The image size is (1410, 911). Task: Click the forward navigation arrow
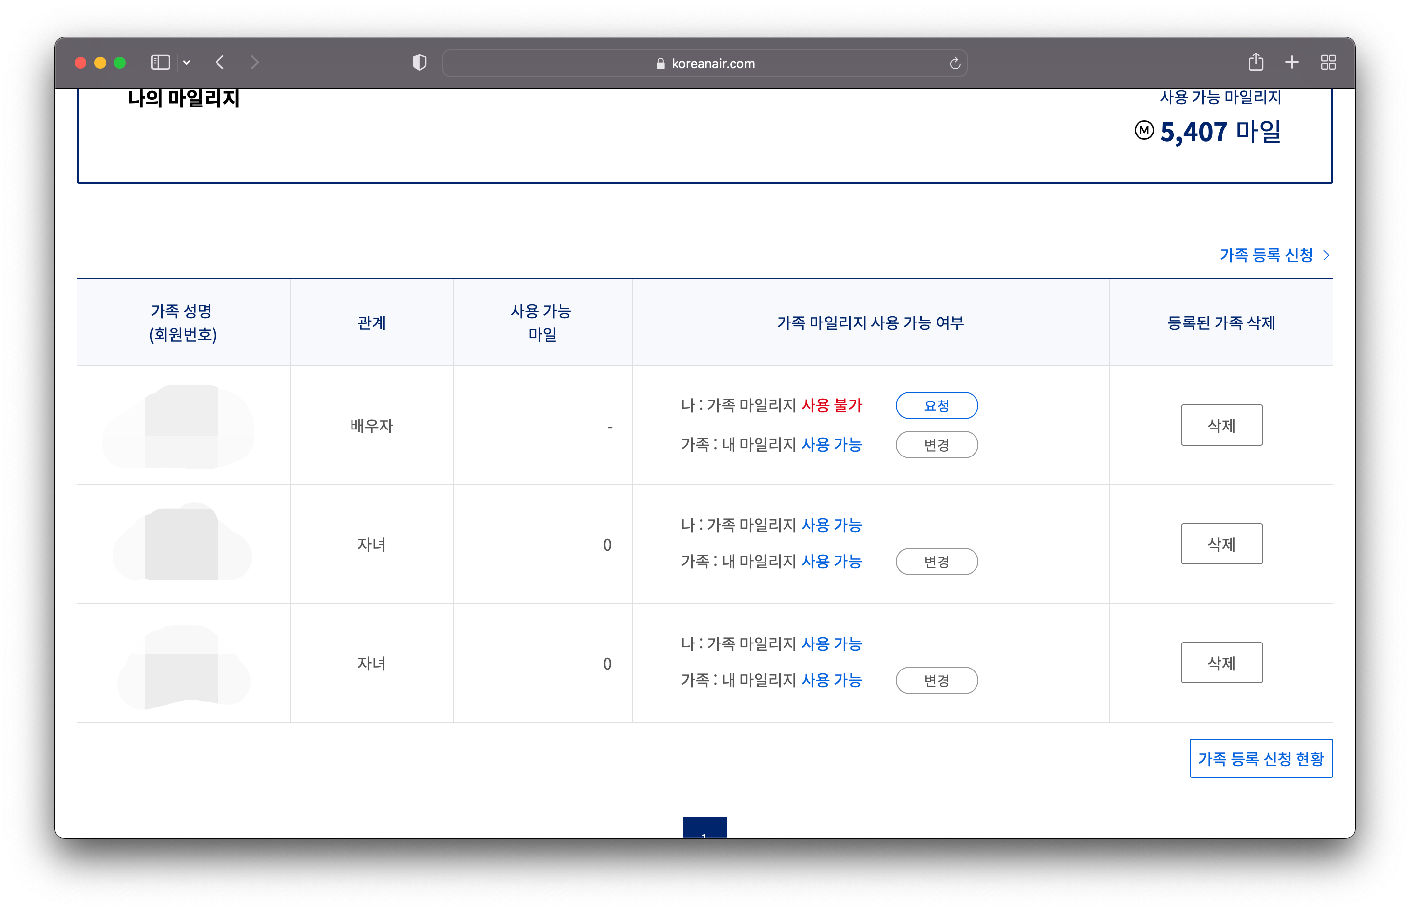pos(254,63)
